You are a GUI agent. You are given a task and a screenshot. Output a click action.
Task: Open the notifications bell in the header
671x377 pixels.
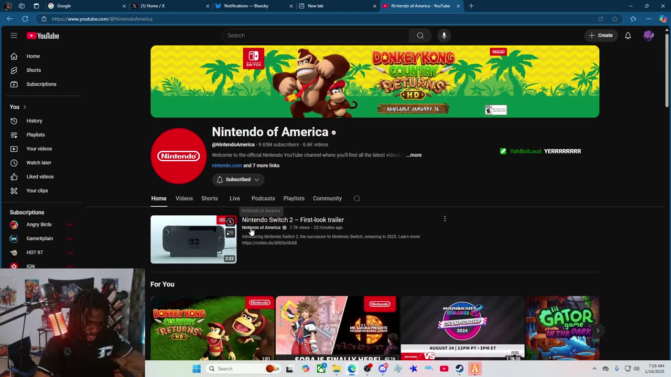tap(627, 36)
